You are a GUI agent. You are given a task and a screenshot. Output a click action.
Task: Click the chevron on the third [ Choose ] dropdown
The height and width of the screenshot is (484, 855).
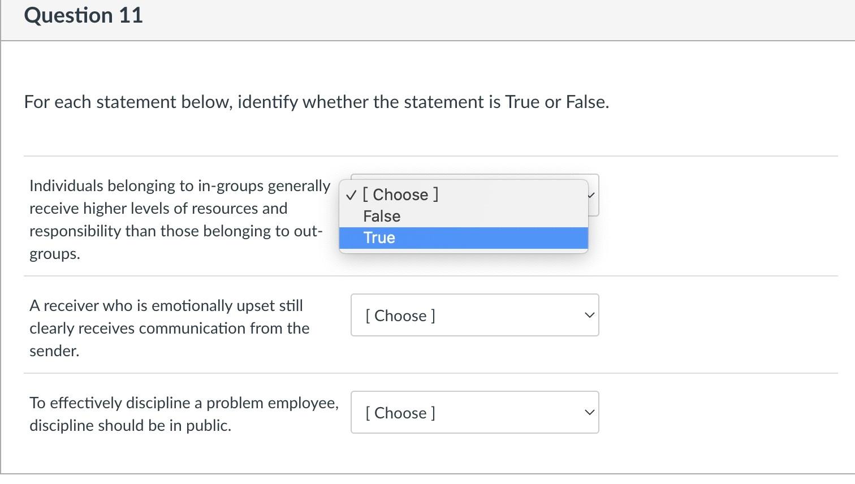click(x=589, y=412)
